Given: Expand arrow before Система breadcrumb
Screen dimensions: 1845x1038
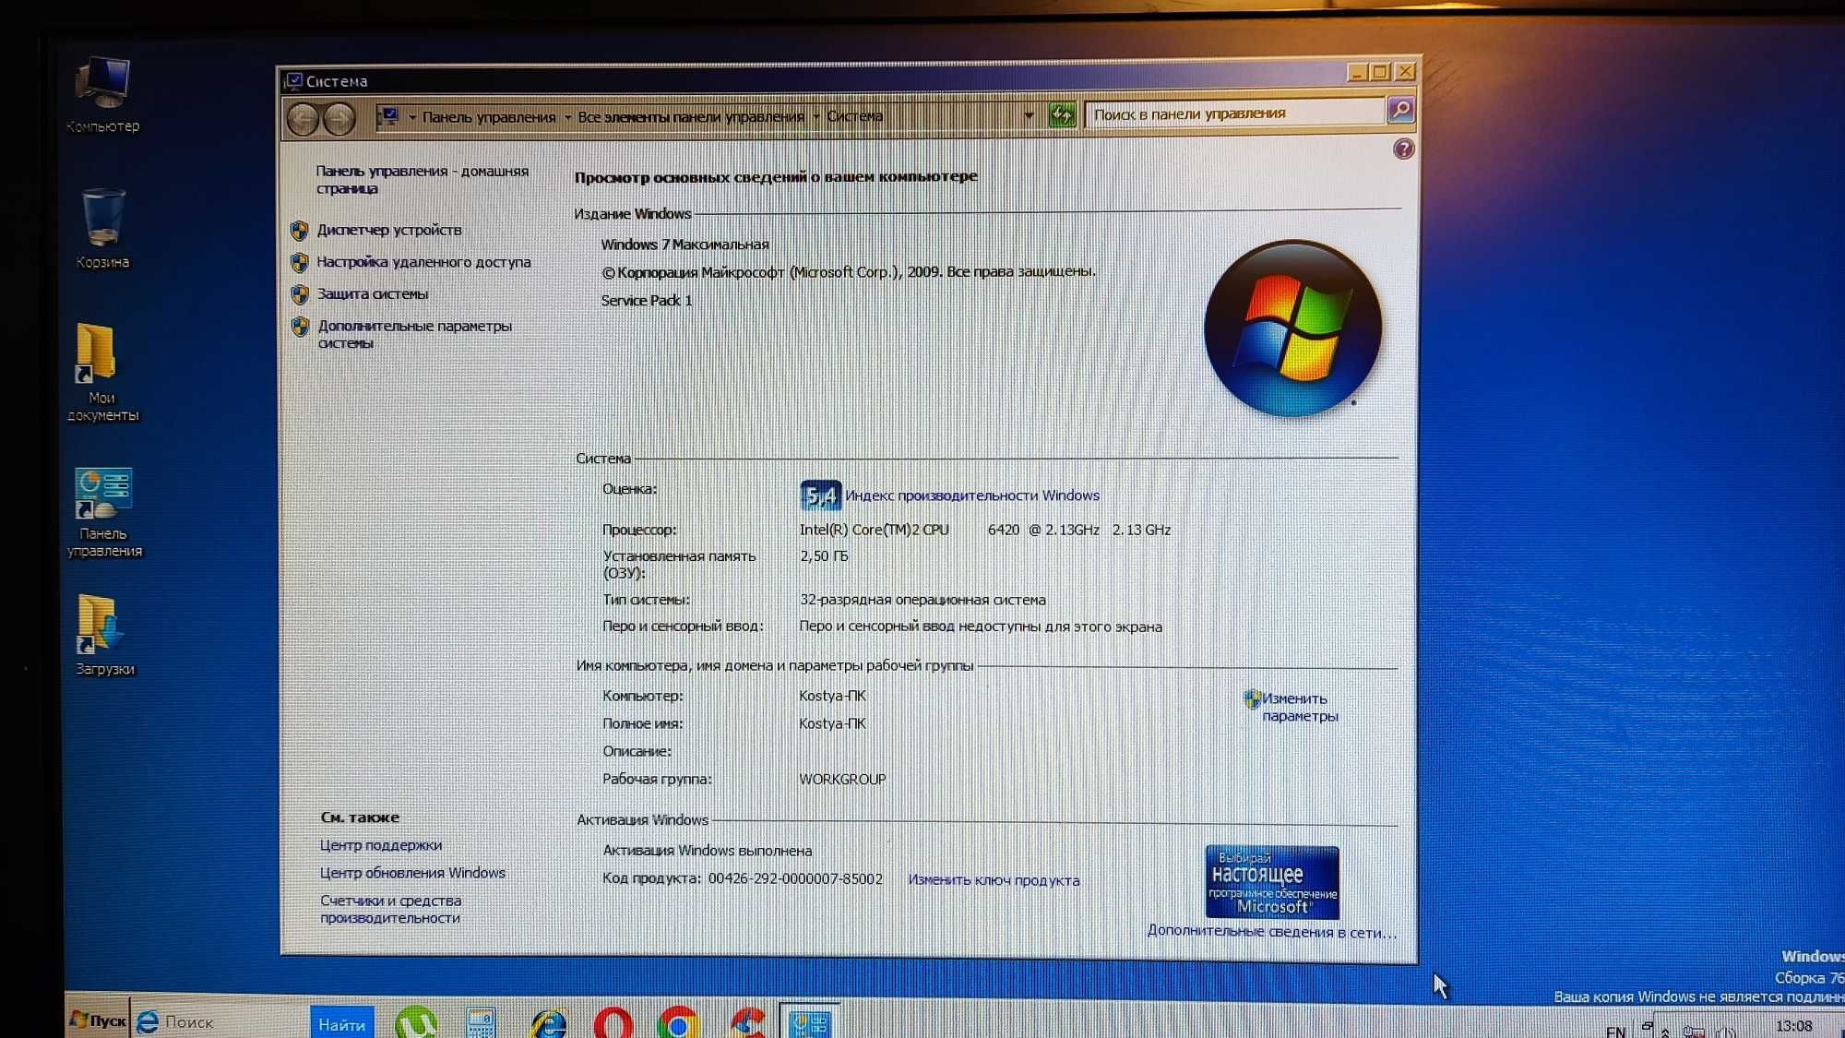Looking at the screenshot, I should [x=815, y=116].
